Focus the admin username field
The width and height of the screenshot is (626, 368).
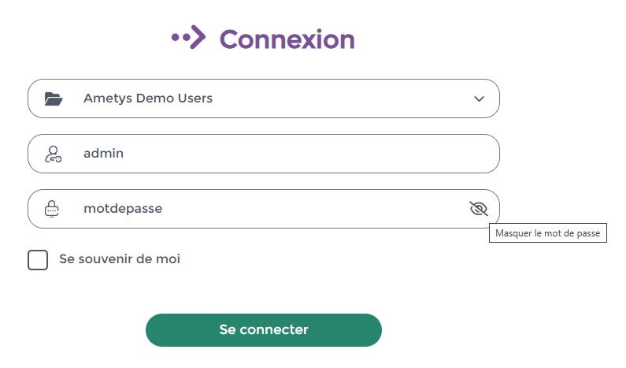click(x=264, y=154)
